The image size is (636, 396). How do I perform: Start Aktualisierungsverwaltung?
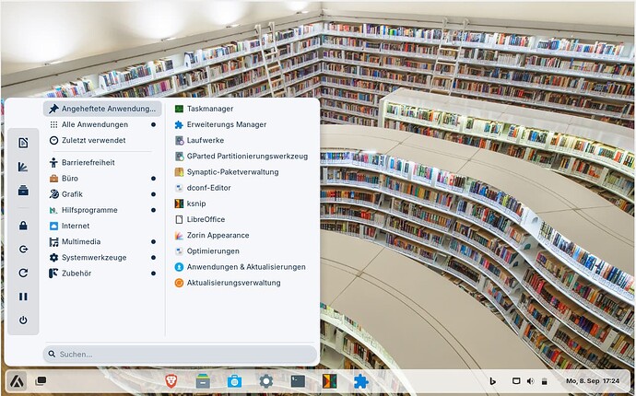pyautogui.click(x=242, y=283)
